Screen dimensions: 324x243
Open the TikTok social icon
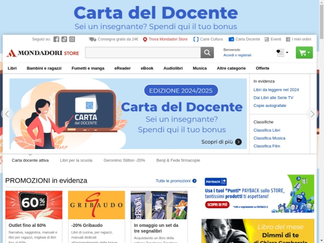[x=64, y=39]
